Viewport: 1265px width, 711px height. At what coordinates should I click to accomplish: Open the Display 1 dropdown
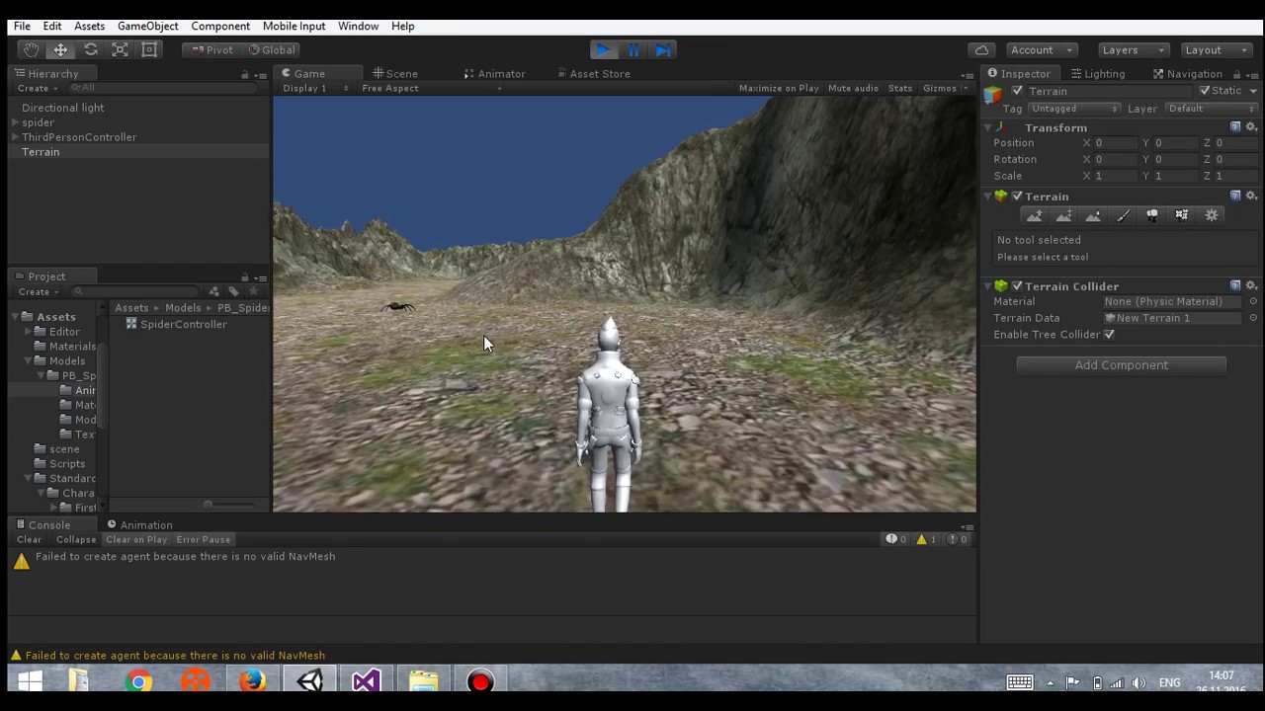pyautogui.click(x=314, y=88)
